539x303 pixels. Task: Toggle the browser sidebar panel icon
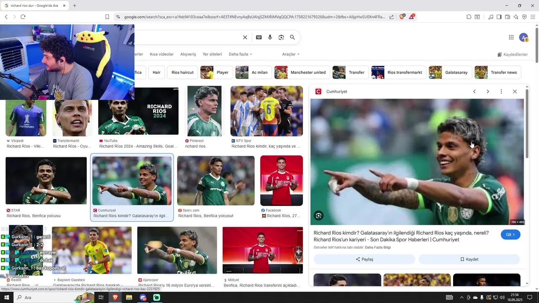tap(499, 17)
